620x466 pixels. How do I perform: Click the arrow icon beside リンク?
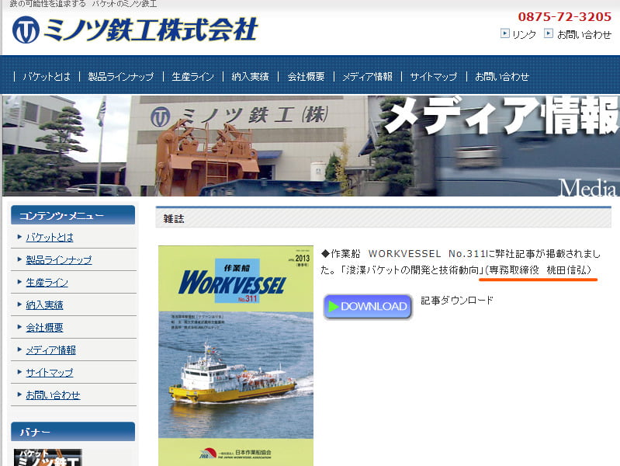(505, 33)
